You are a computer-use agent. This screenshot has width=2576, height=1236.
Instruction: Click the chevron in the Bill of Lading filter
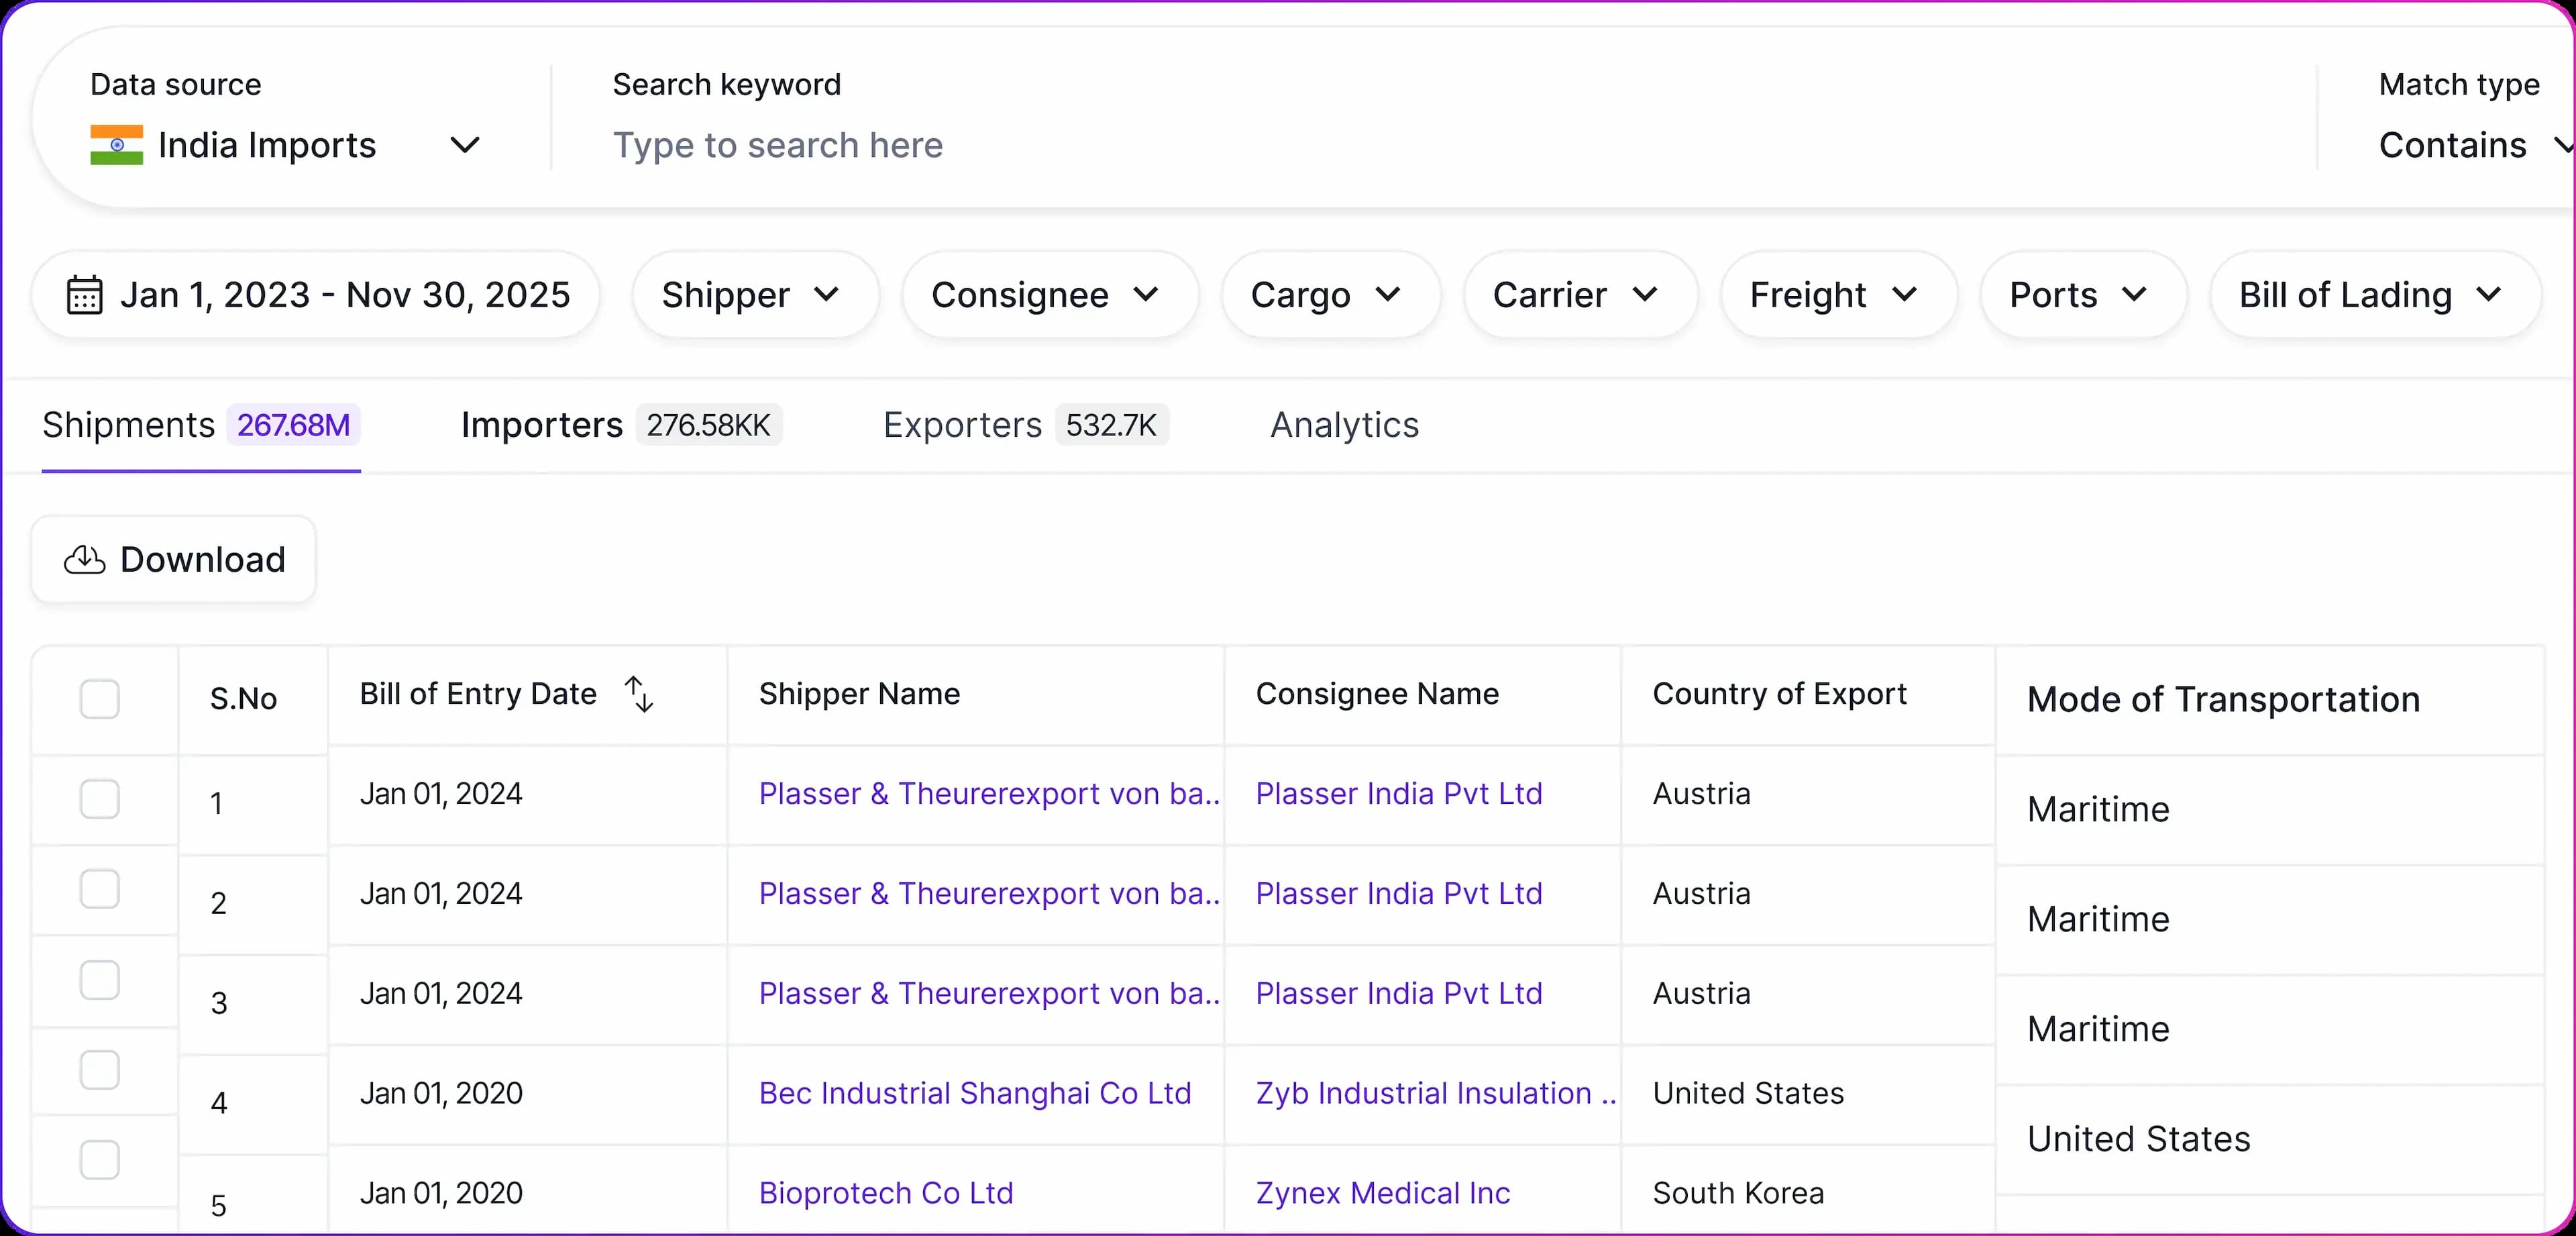[2488, 295]
